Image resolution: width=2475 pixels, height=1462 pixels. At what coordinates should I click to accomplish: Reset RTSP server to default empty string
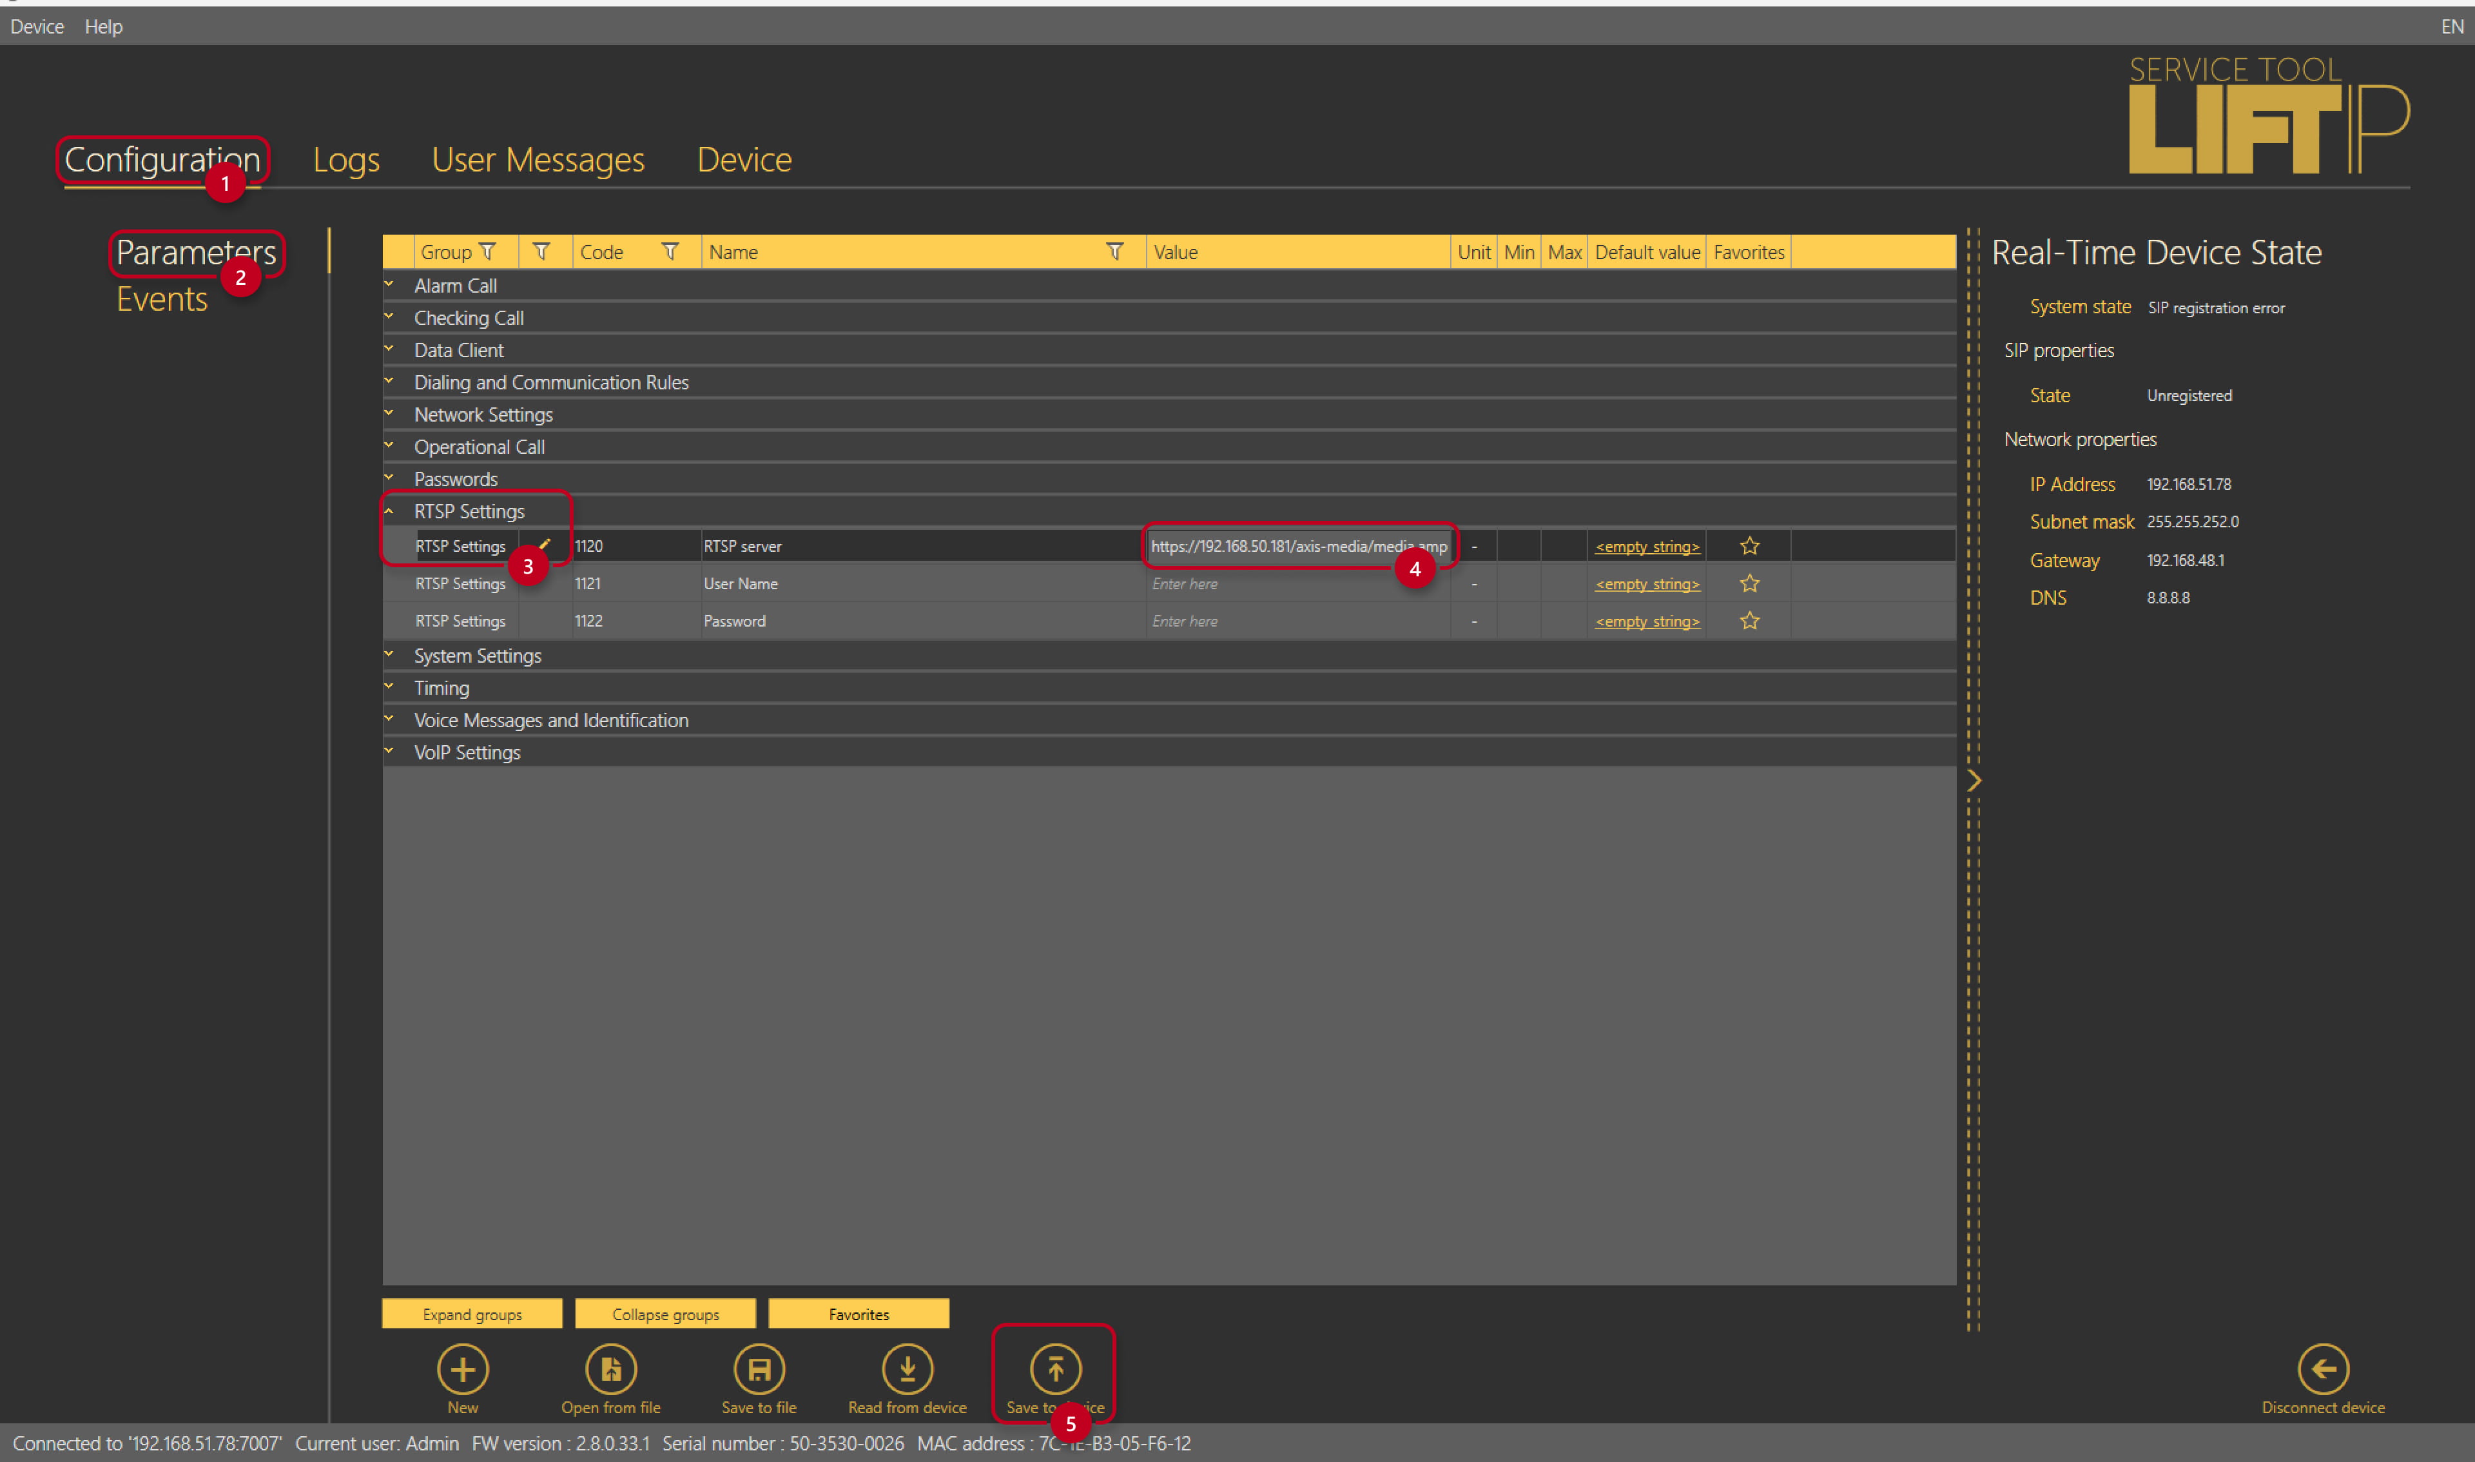coord(1647,547)
